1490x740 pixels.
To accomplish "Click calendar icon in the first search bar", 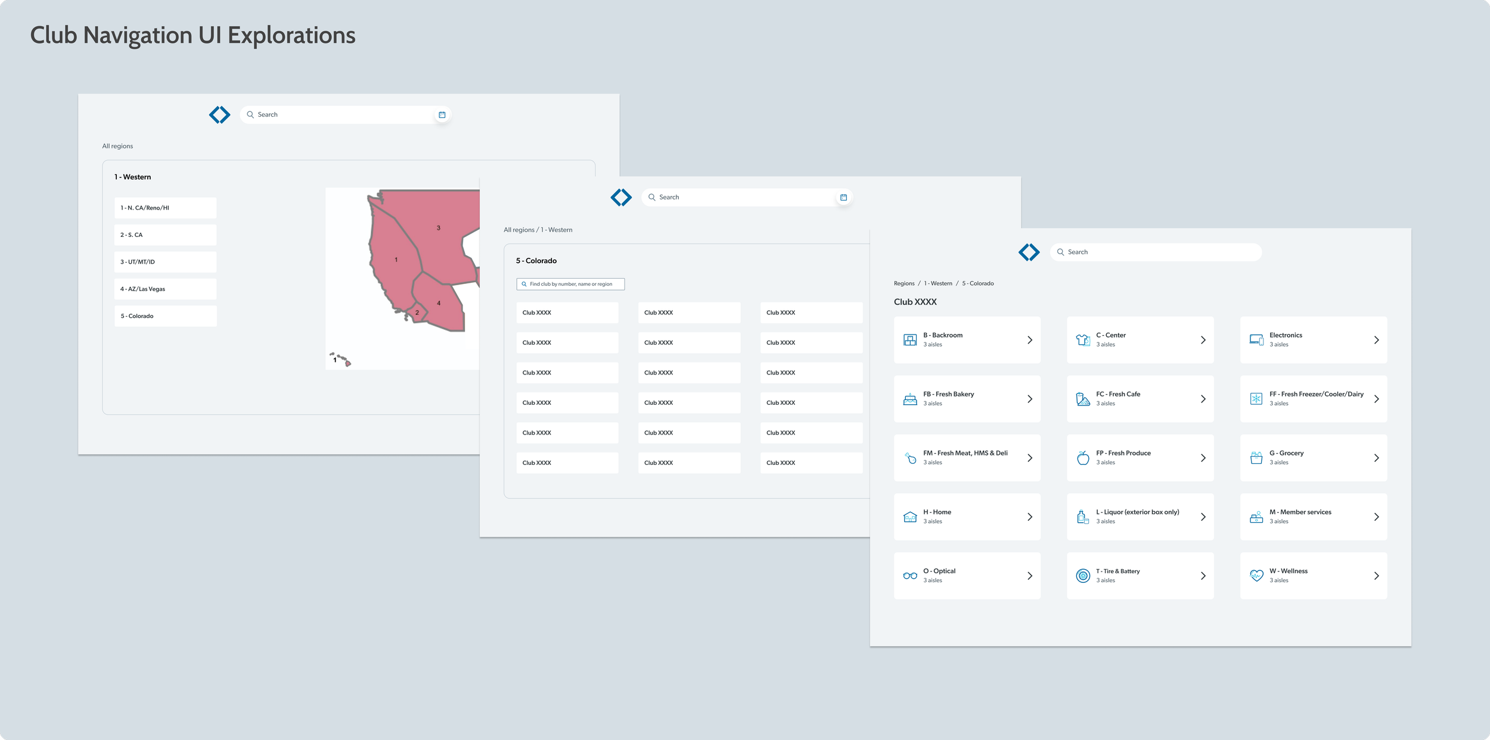I will [442, 115].
